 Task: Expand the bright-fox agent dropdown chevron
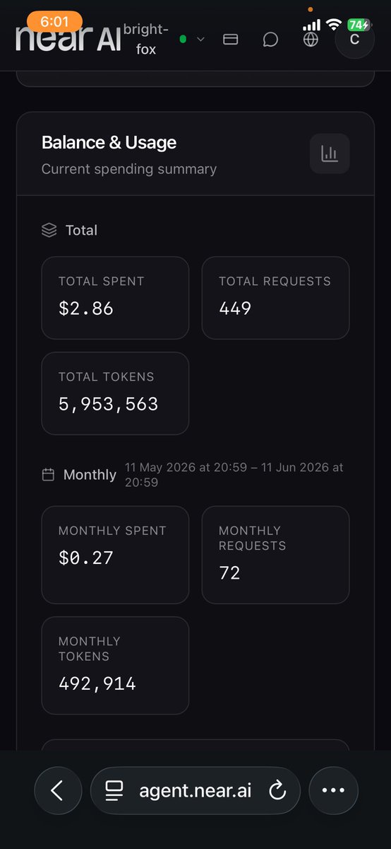click(200, 40)
